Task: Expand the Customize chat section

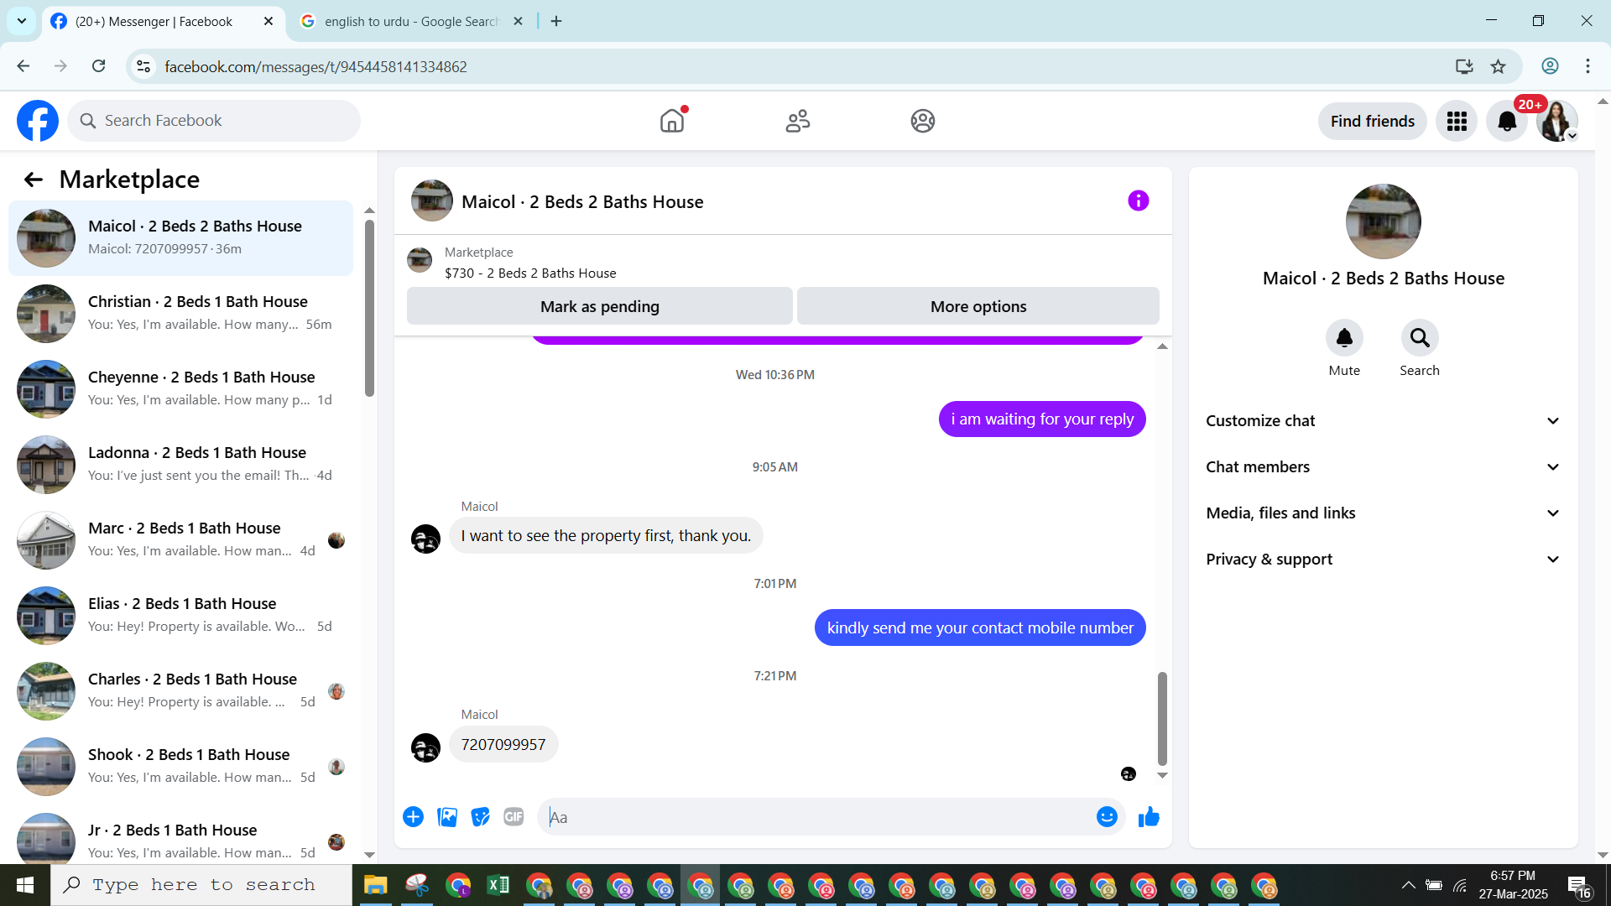Action: [1383, 421]
